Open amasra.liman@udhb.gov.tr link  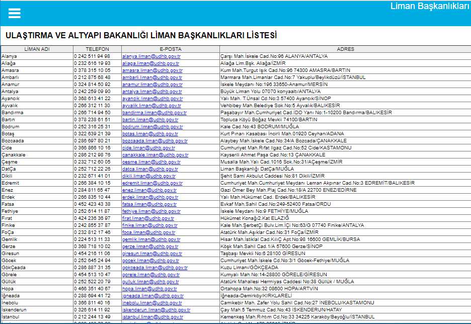pyautogui.click(x=152, y=70)
